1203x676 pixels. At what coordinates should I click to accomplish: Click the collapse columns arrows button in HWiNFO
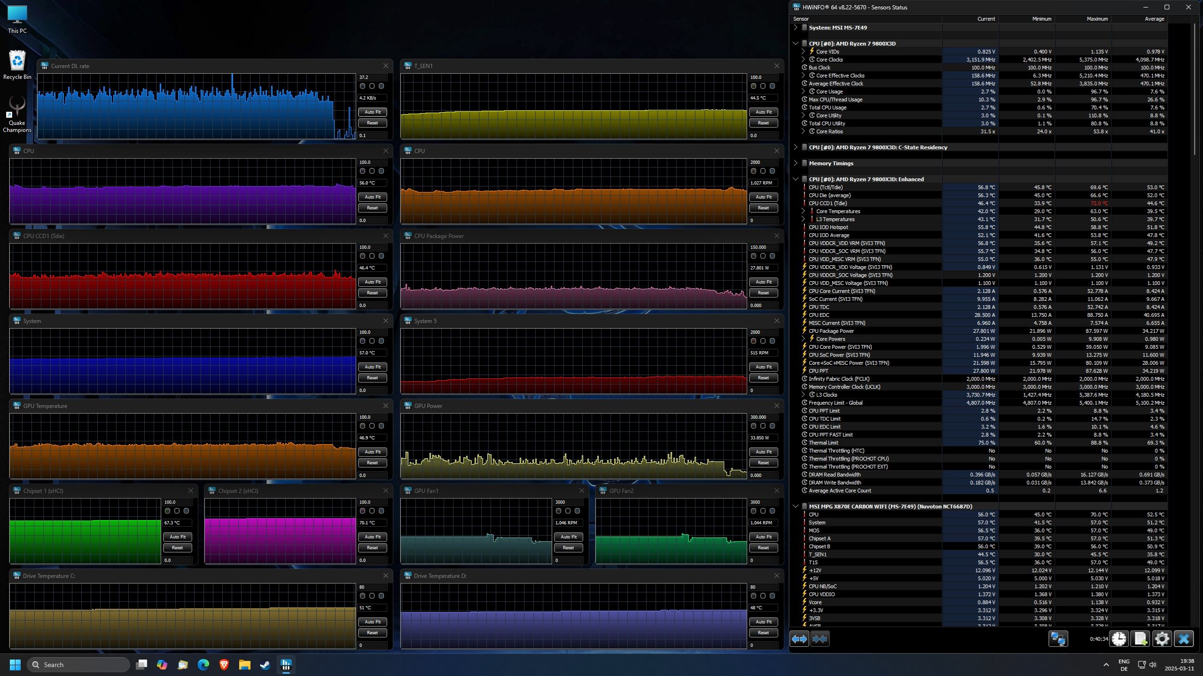click(x=820, y=639)
